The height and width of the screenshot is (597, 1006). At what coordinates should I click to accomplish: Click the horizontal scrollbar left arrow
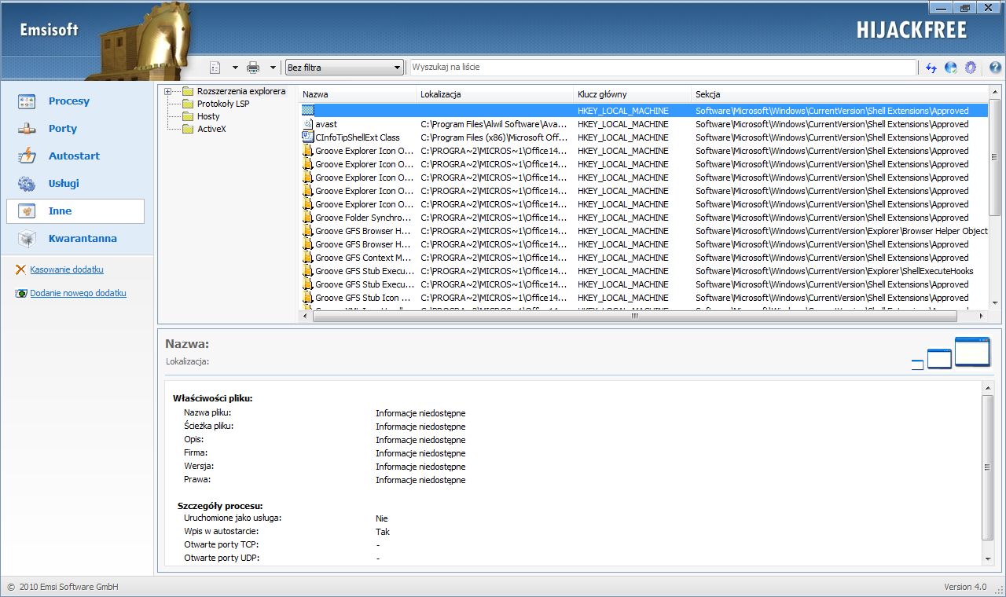(x=305, y=316)
